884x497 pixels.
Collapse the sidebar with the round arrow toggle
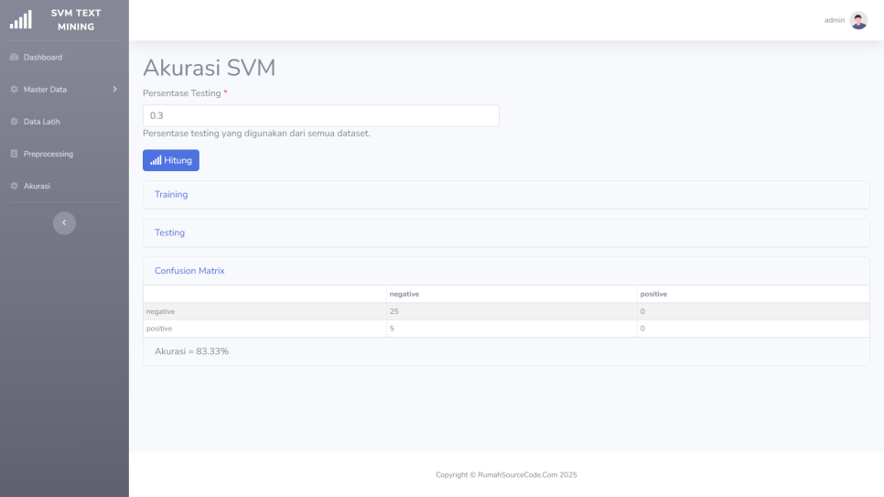[64, 222]
